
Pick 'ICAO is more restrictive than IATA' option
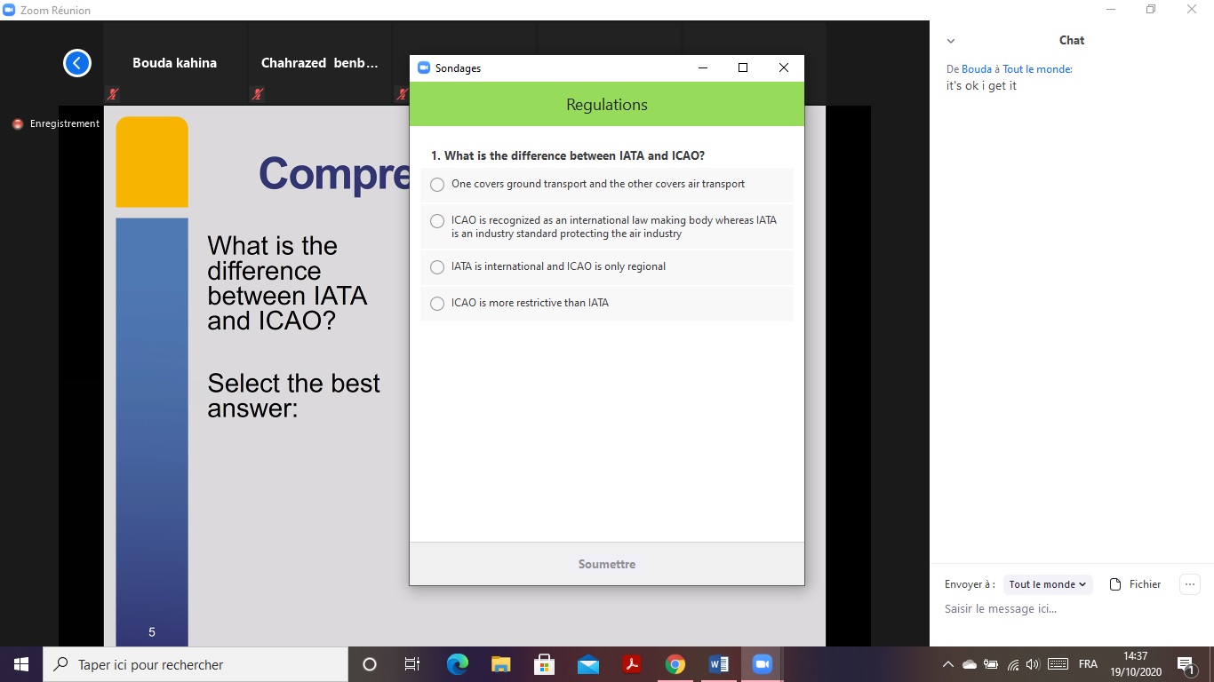(437, 304)
